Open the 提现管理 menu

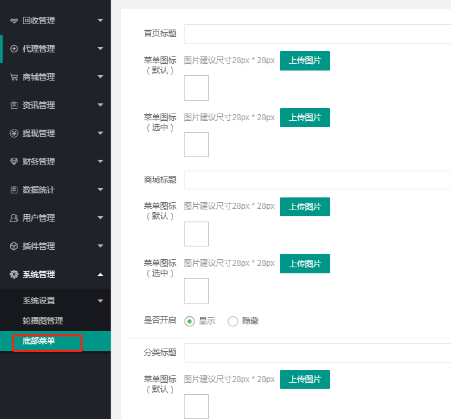click(x=55, y=133)
